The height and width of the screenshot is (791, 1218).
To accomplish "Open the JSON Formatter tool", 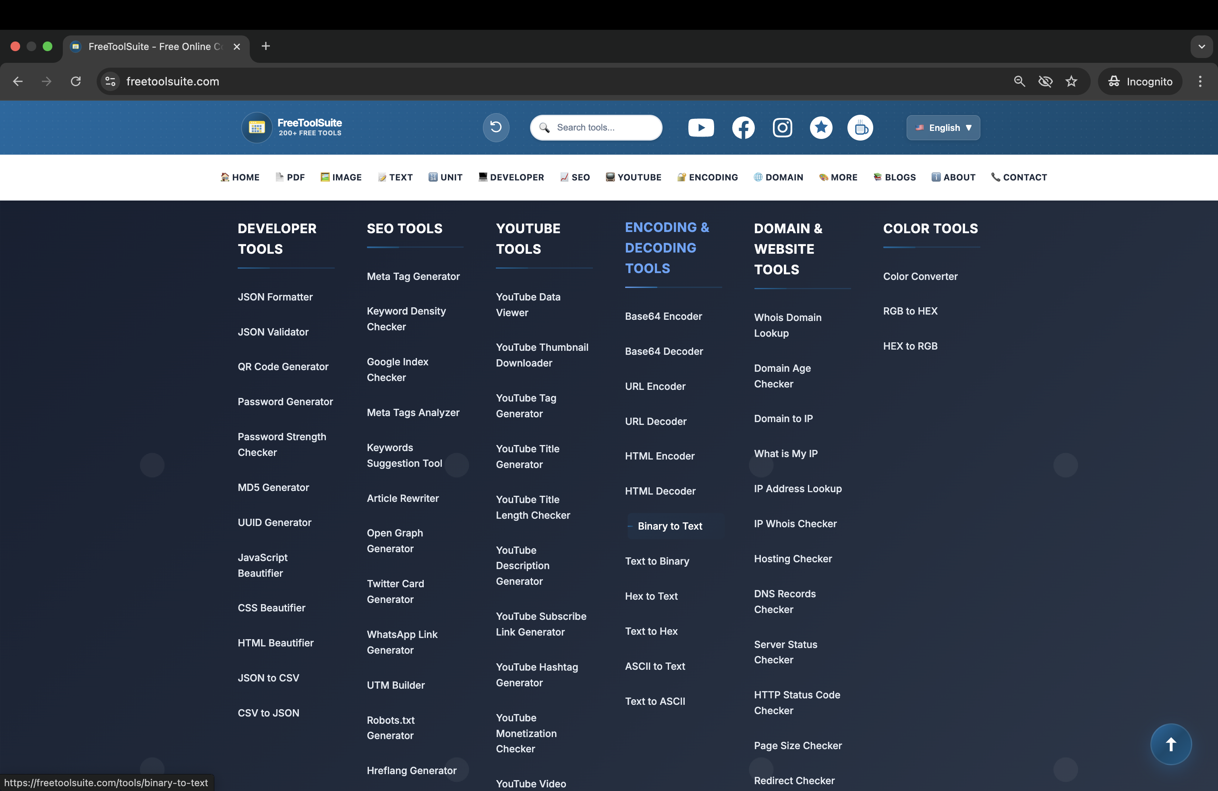I will click(x=275, y=297).
